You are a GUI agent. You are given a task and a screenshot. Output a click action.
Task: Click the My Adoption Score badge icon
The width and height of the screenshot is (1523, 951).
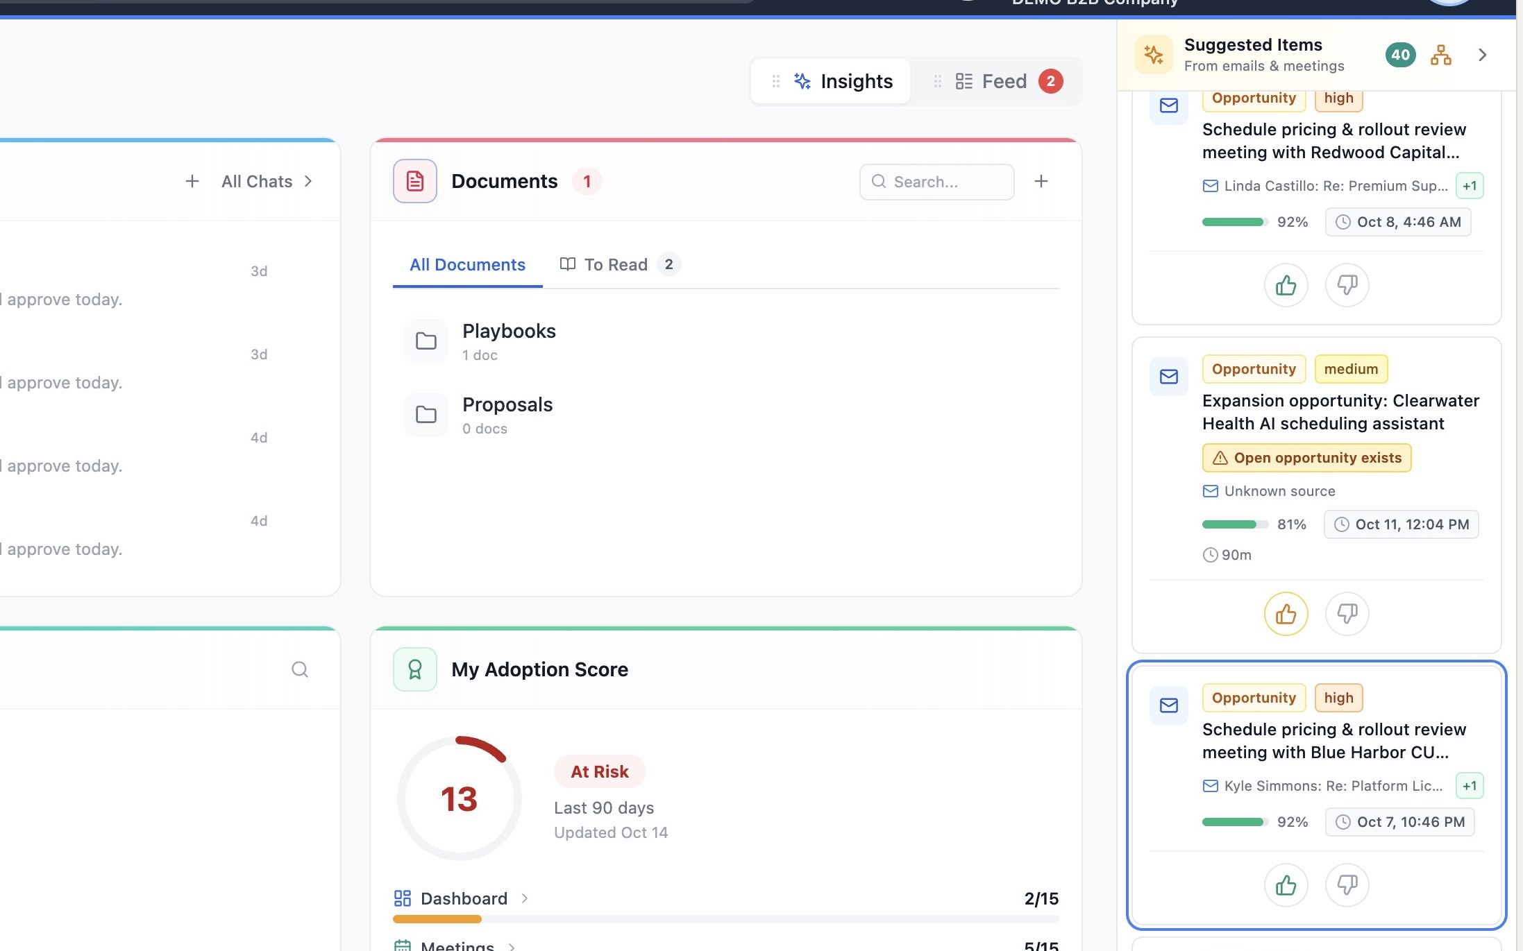(415, 669)
